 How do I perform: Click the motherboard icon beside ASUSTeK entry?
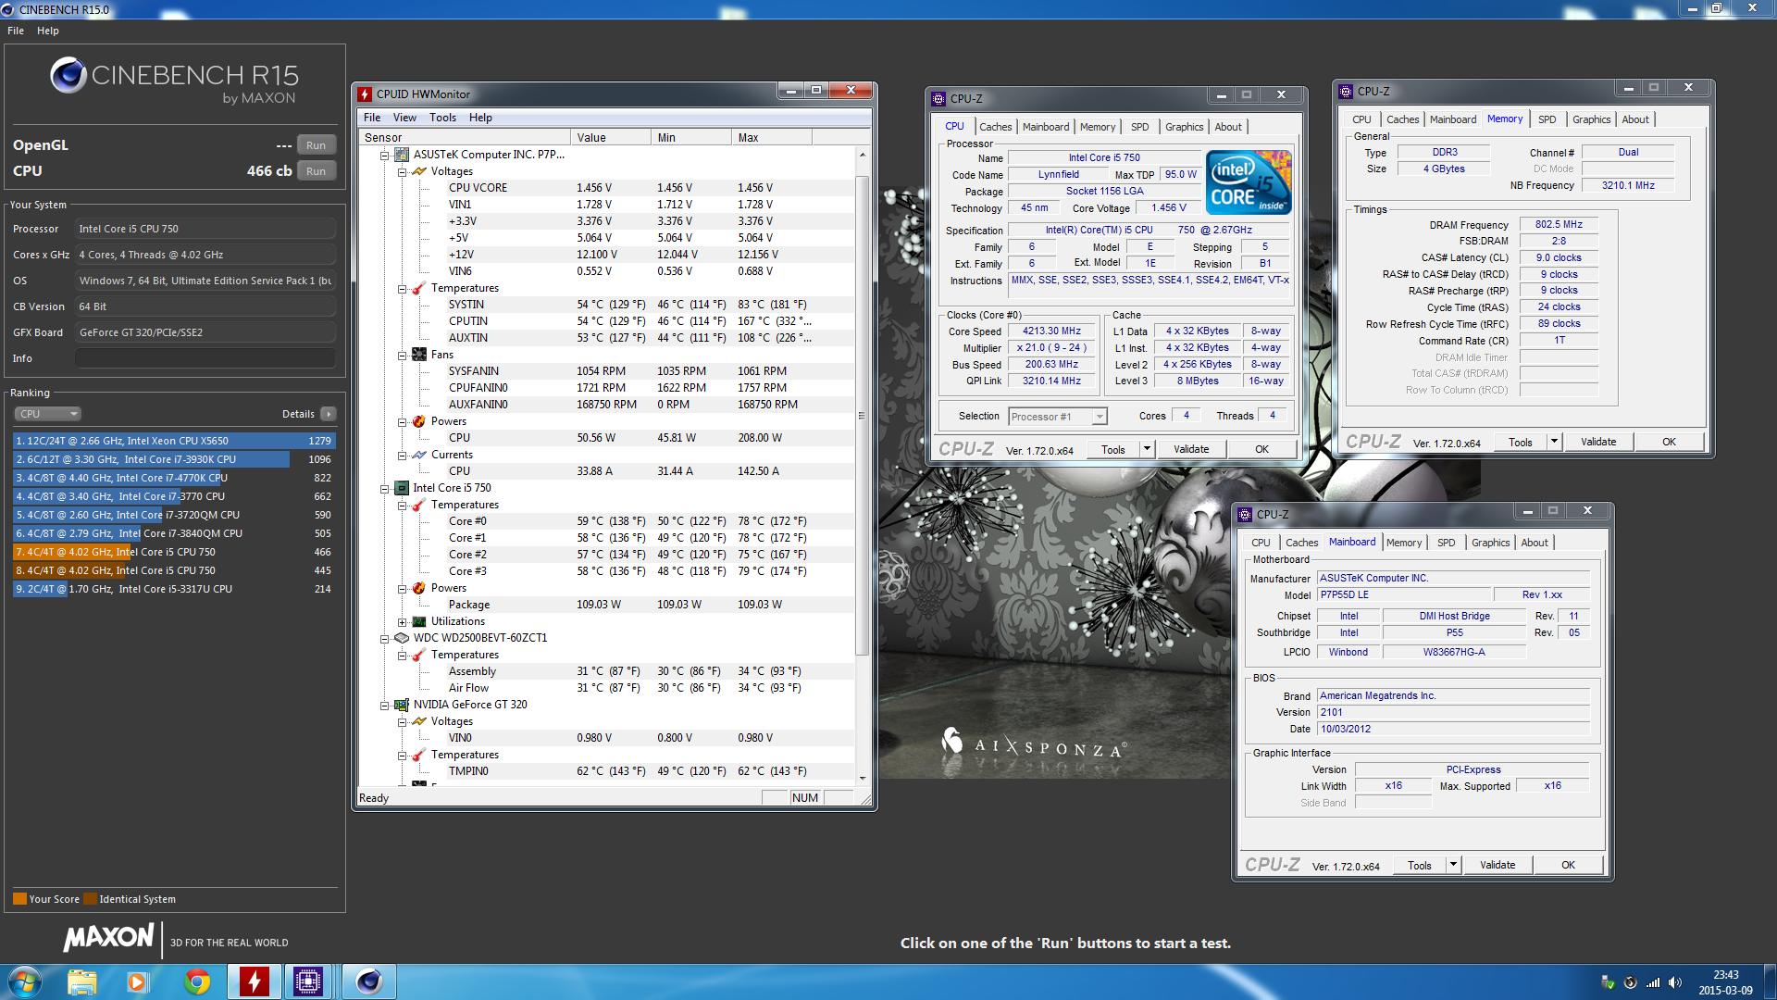402,155
